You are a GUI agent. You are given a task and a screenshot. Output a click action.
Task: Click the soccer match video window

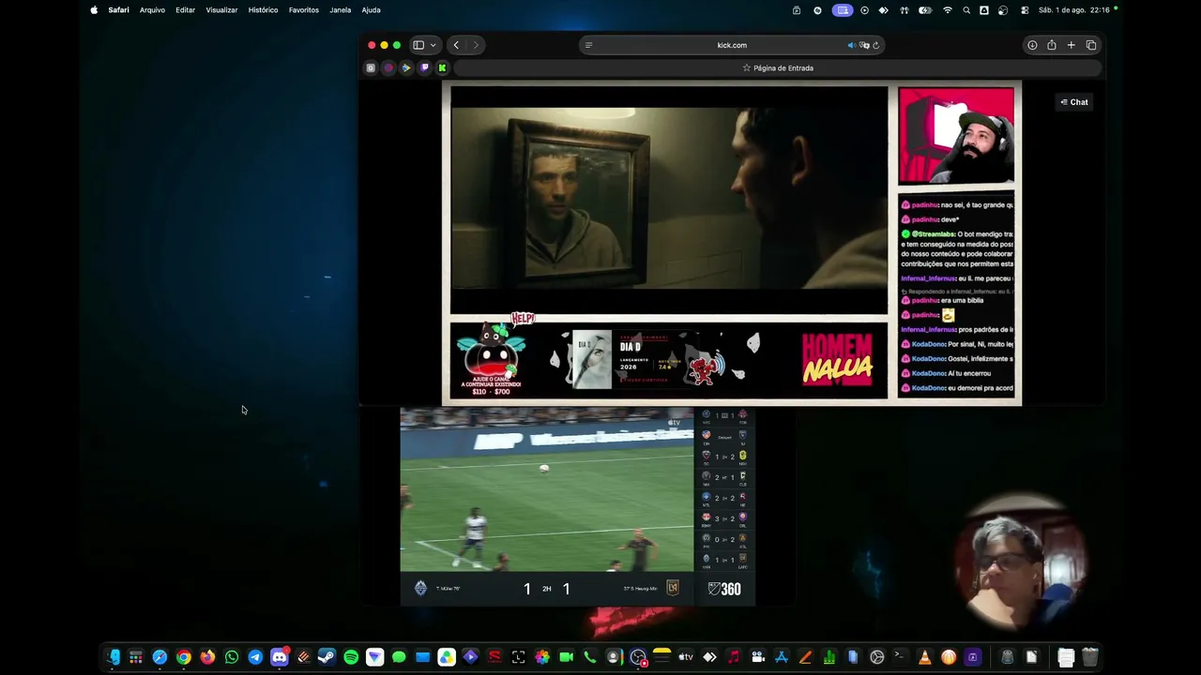click(547, 489)
